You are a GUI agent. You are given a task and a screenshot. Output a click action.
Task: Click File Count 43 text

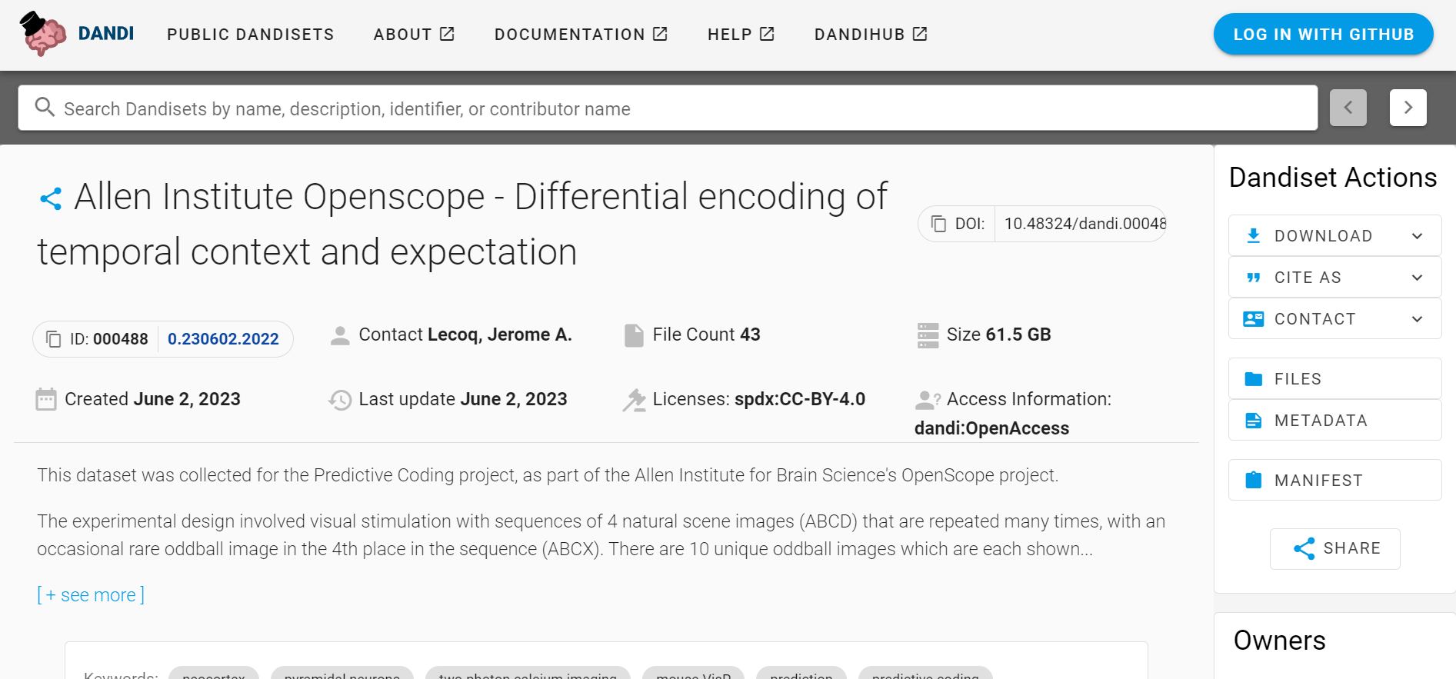pyautogui.click(x=706, y=335)
